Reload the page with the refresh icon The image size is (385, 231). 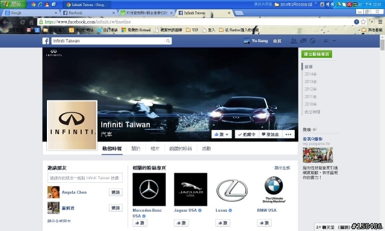pos(23,22)
